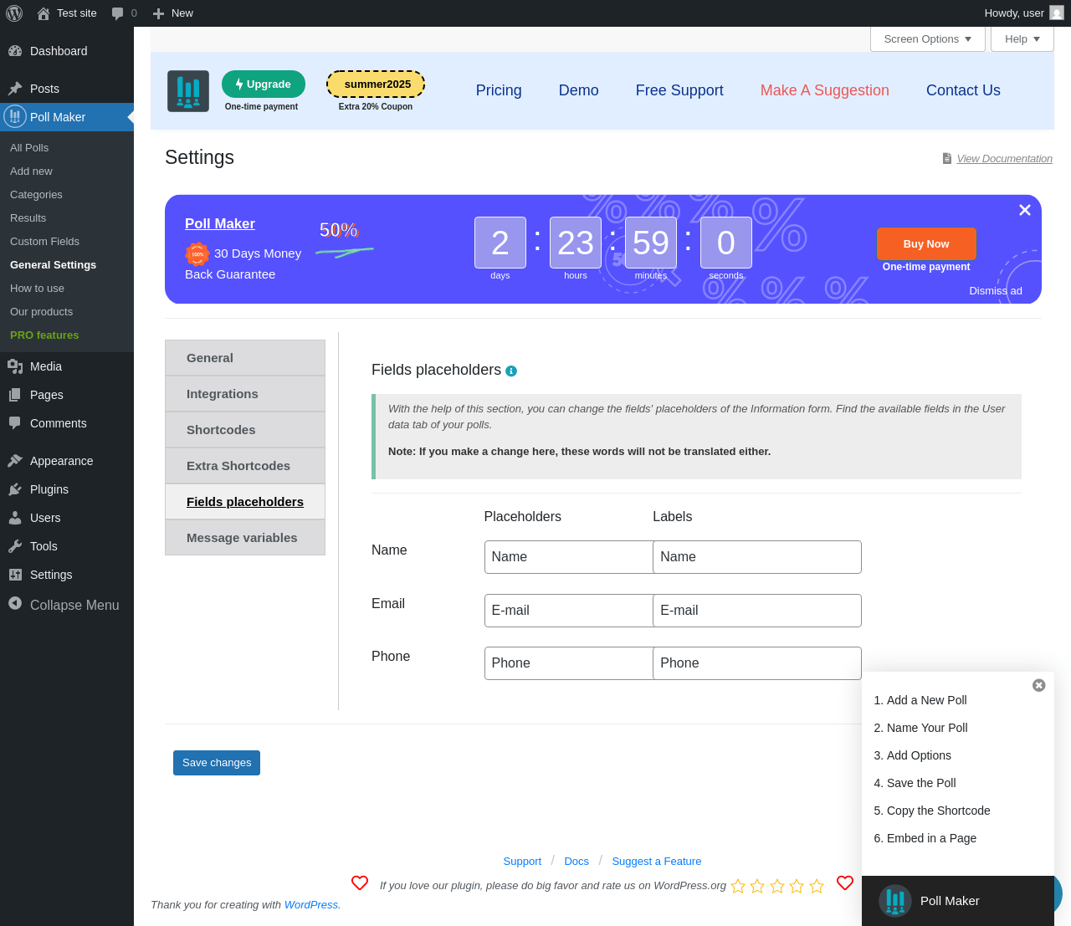The width and height of the screenshot is (1071, 926).
Task: Click the Appearance brush icon in sidebar
Action: (15, 461)
